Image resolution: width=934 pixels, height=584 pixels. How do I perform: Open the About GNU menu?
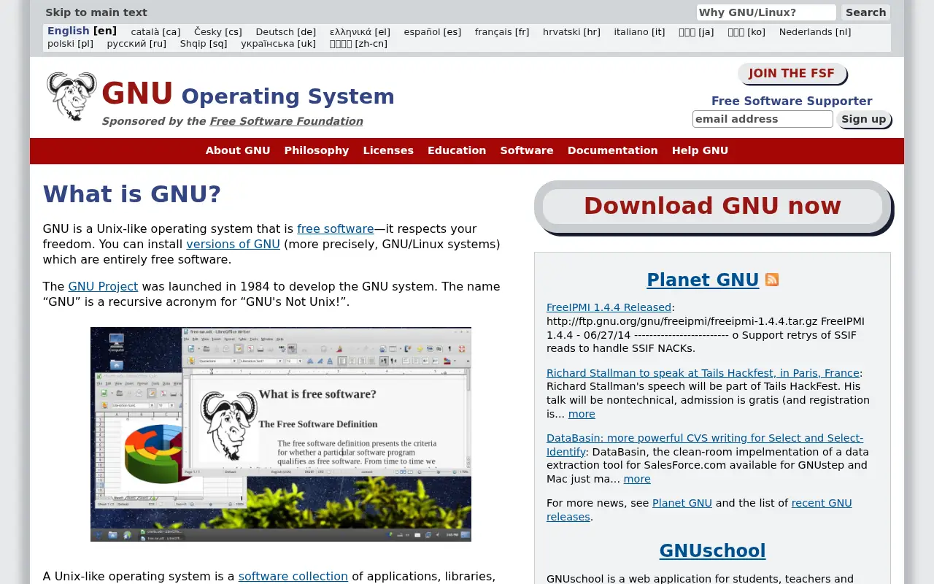238,150
